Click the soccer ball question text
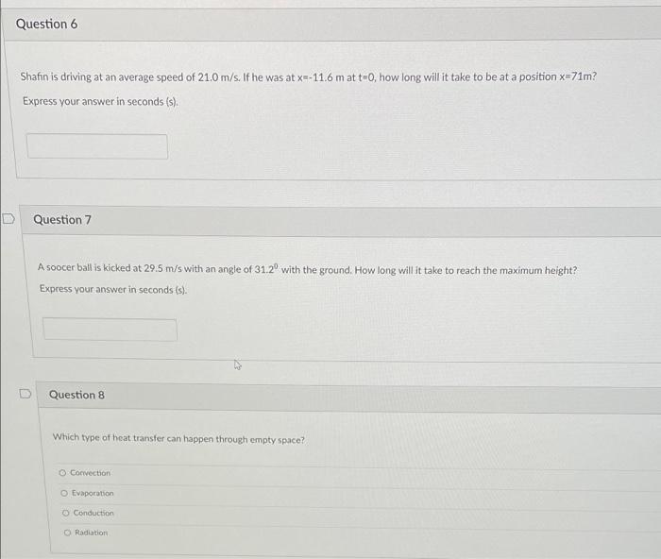 coord(307,269)
